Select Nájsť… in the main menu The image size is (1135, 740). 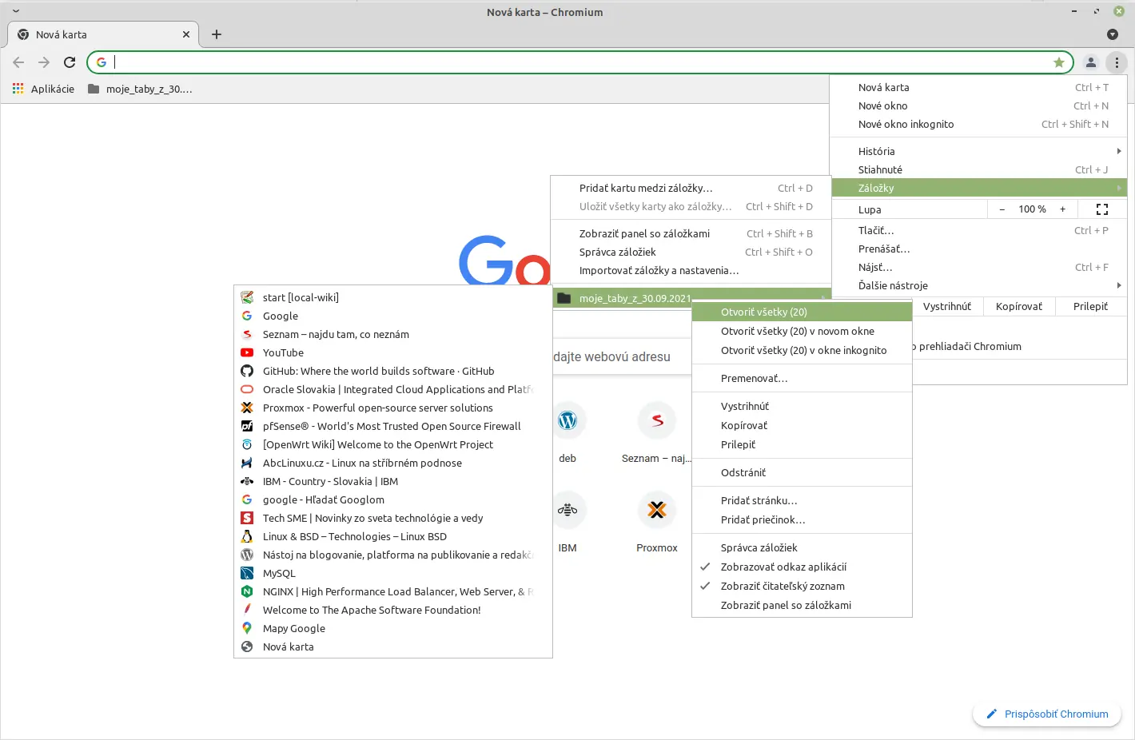coord(979,267)
